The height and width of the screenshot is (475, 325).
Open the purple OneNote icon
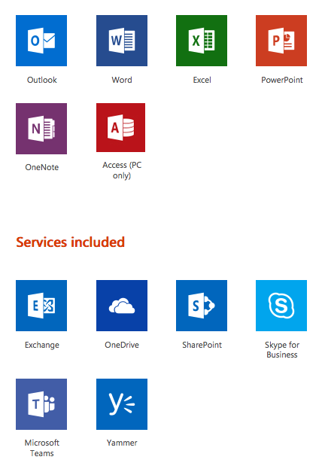point(41,129)
